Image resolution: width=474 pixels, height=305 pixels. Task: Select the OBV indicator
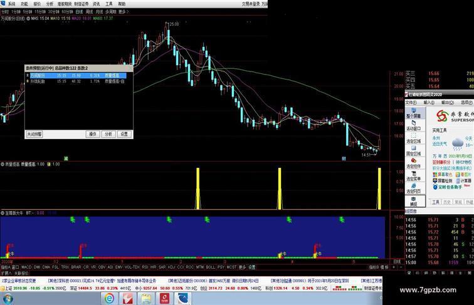(102, 267)
